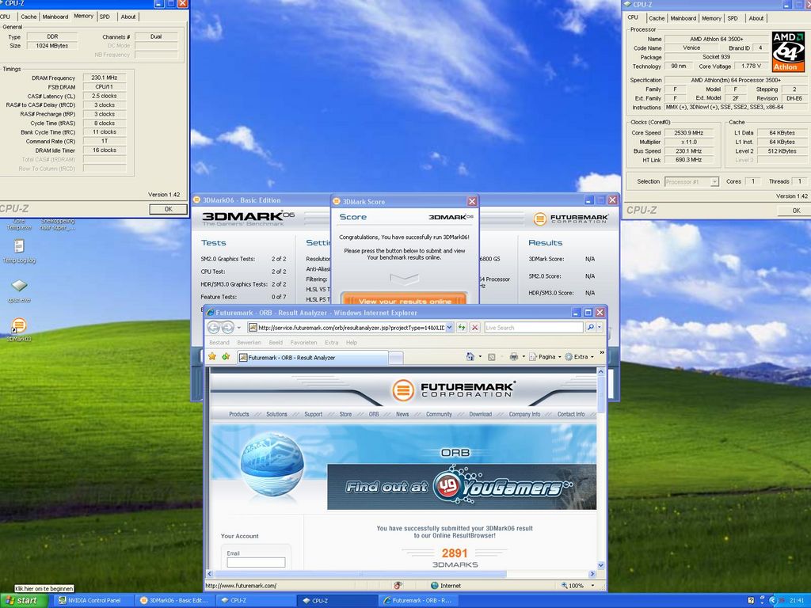
Task: Click the Products link on Futuremark page
Action: [x=239, y=414]
